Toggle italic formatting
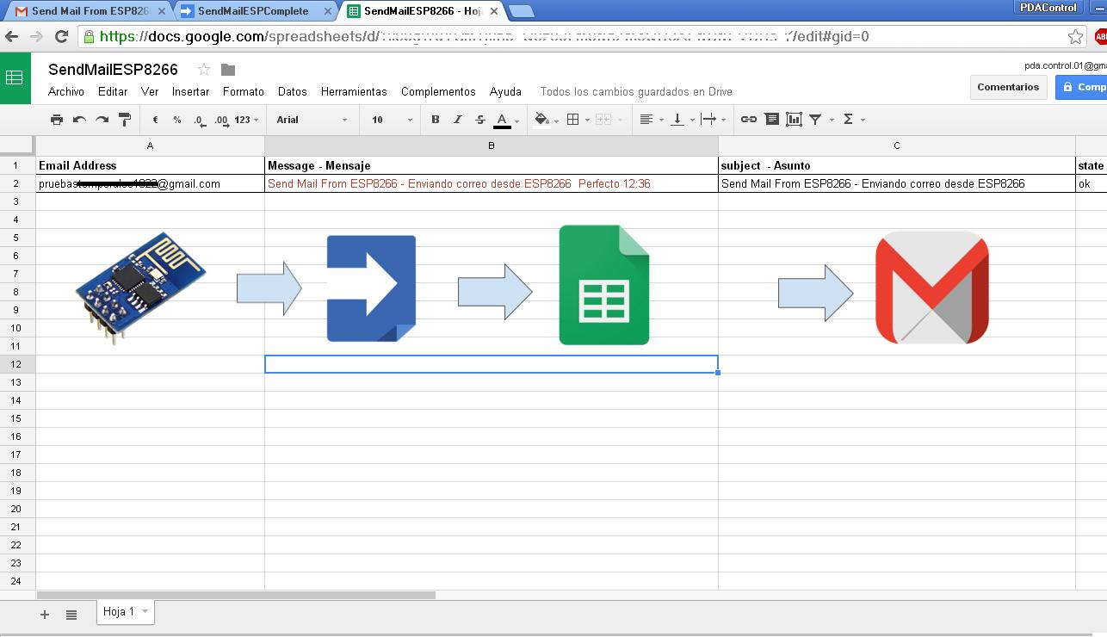The width and height of the screenshot is (1107, 637). pos(457,120)
